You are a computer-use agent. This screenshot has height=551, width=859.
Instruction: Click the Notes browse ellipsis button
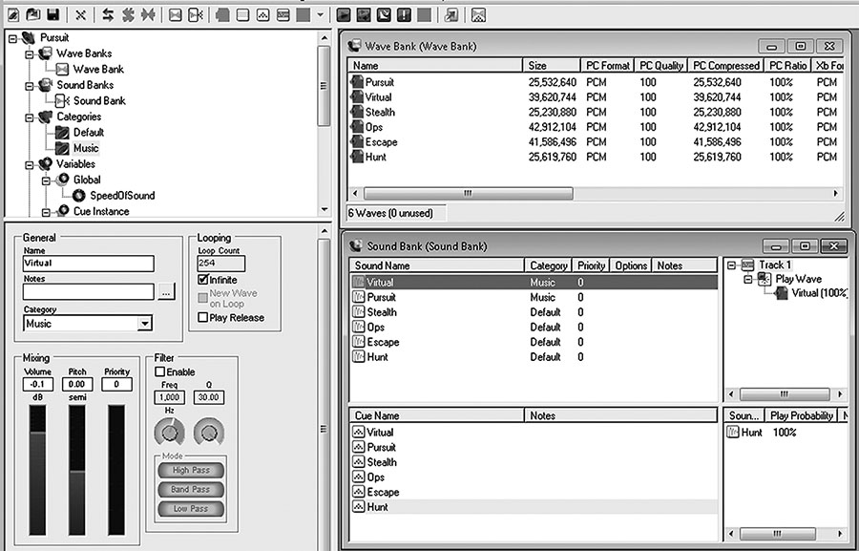[x=167, y=292]
